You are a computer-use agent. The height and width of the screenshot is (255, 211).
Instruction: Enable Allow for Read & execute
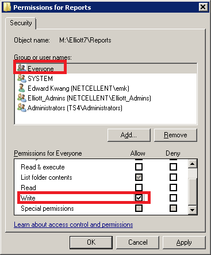pos(139,167)
